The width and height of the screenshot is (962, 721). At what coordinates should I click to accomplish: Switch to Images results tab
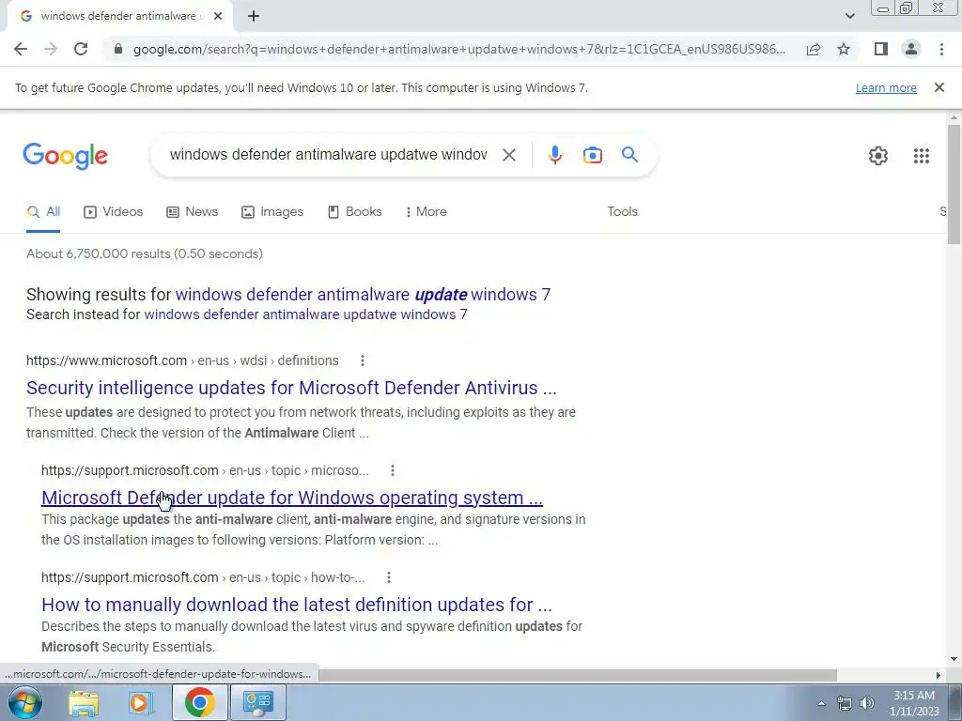coord(272,212)
